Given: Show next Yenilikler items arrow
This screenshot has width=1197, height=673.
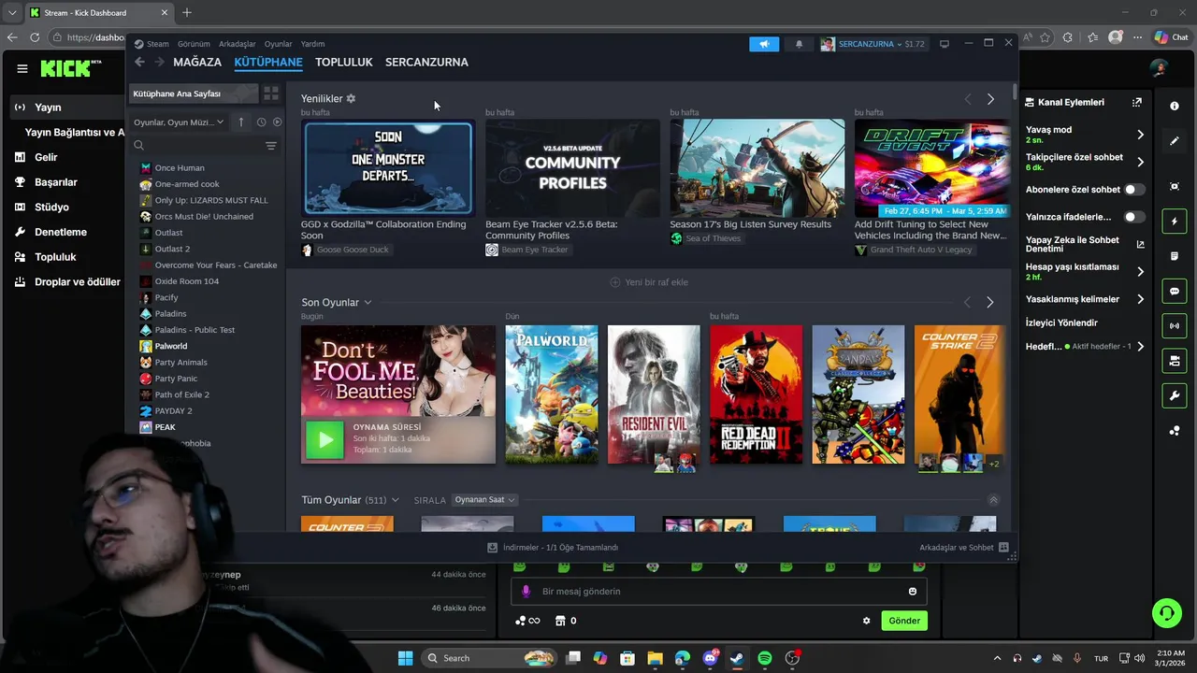Looking at the screenshot, I should click(990, 99).
